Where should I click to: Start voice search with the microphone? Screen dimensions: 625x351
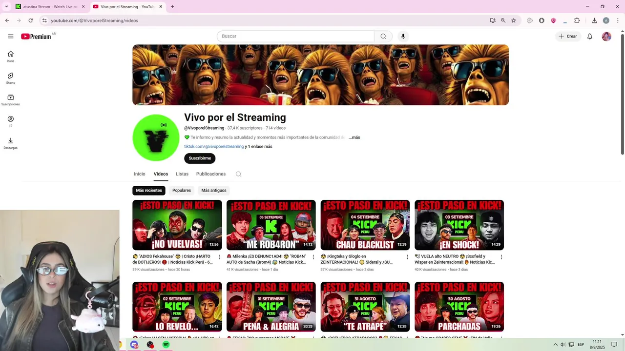point(403,36)
